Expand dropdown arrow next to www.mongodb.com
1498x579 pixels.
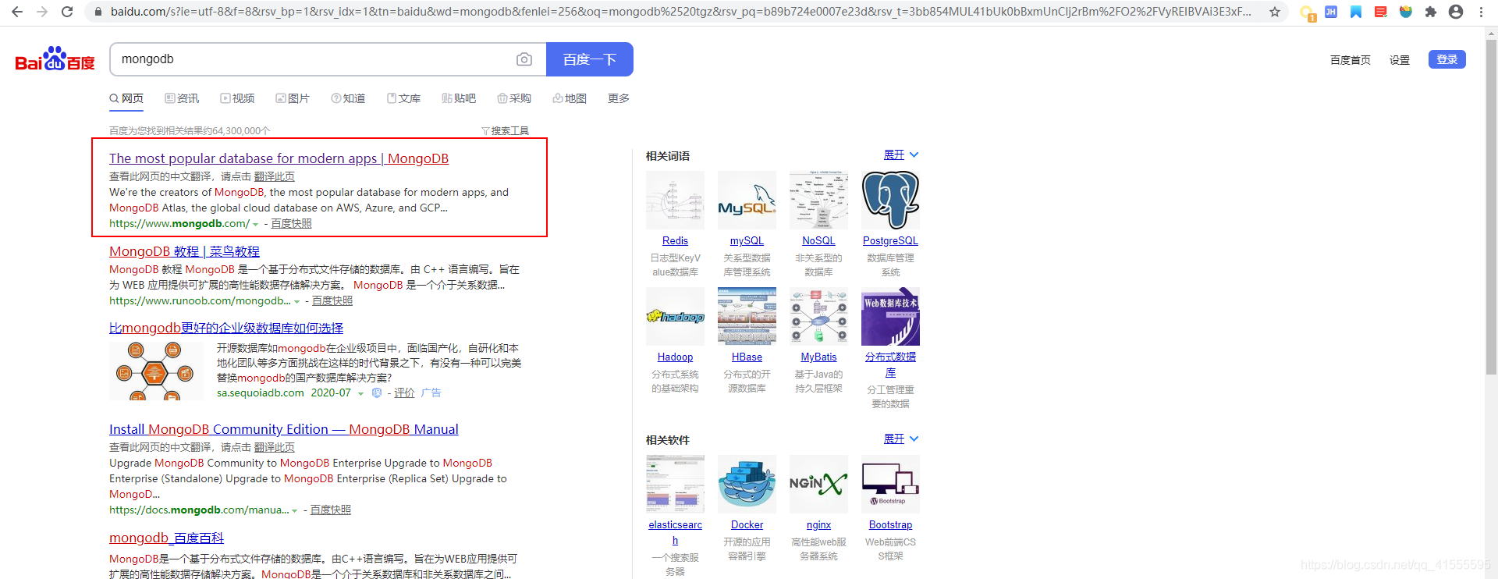pyautogui.click(x=255, y=224)
